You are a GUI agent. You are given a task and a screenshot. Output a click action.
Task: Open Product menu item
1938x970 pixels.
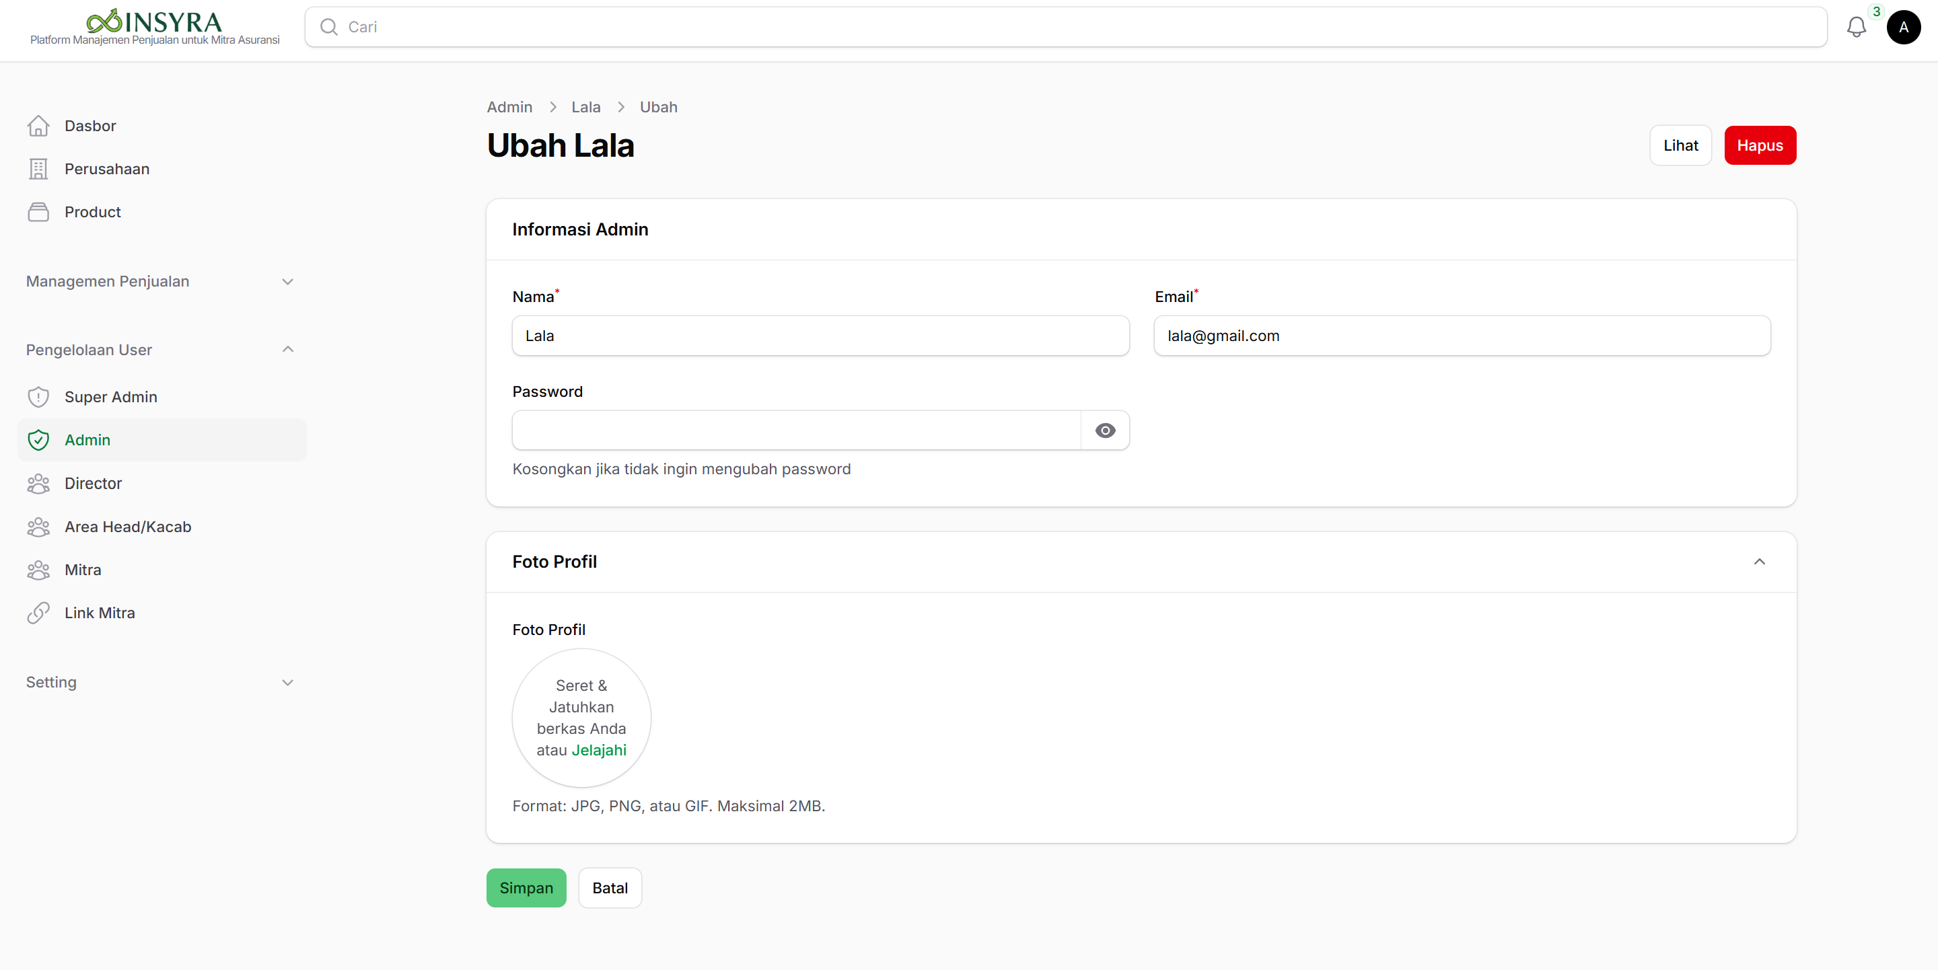[x=161, y=212]
